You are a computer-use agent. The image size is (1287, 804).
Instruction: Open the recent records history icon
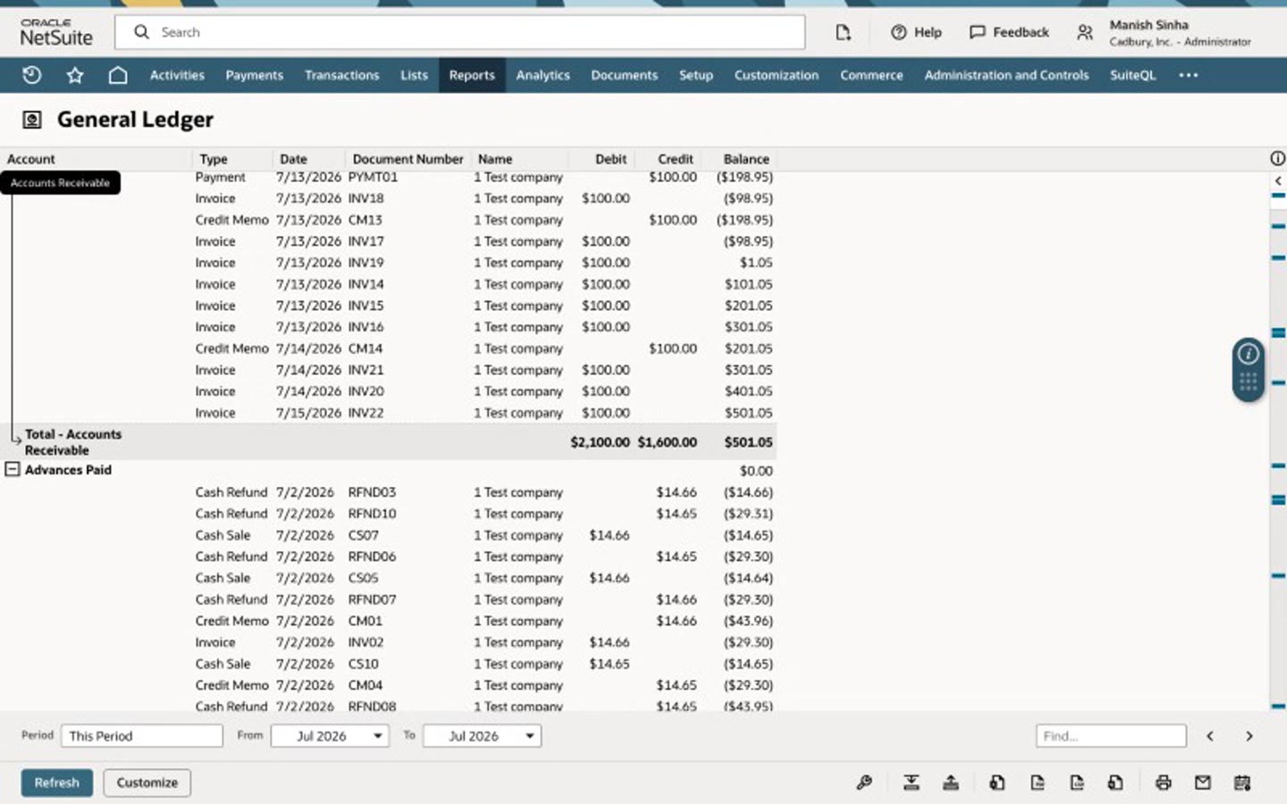coord(32,75)
